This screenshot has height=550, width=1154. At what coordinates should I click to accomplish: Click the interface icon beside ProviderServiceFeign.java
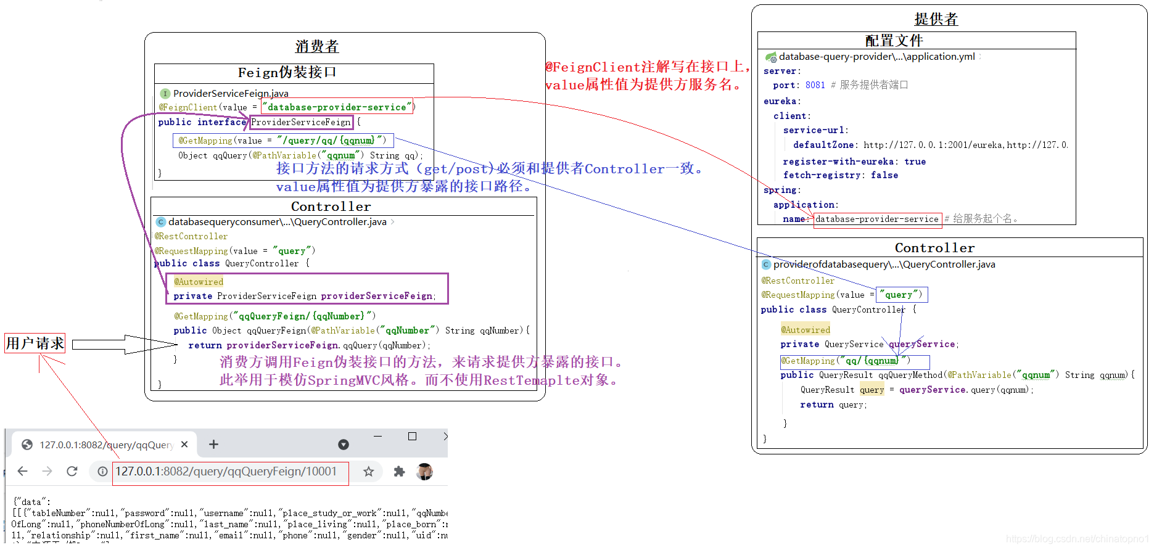[x=165, y=94]
